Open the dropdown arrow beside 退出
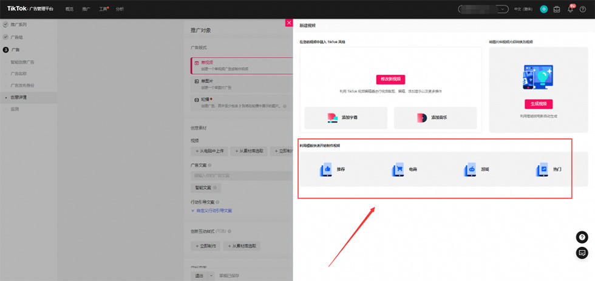The height and width of the screenshot is (281, 595). (x=211, y=276)
